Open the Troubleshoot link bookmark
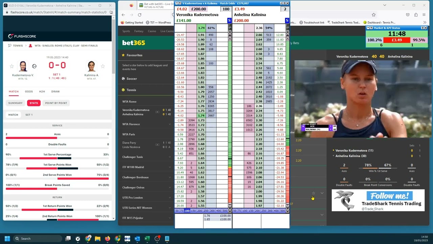 (x=312, y=23)
